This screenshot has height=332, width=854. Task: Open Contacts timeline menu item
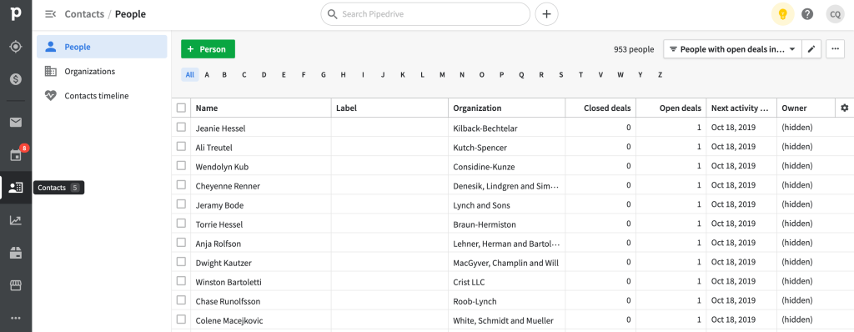[102, 95]
